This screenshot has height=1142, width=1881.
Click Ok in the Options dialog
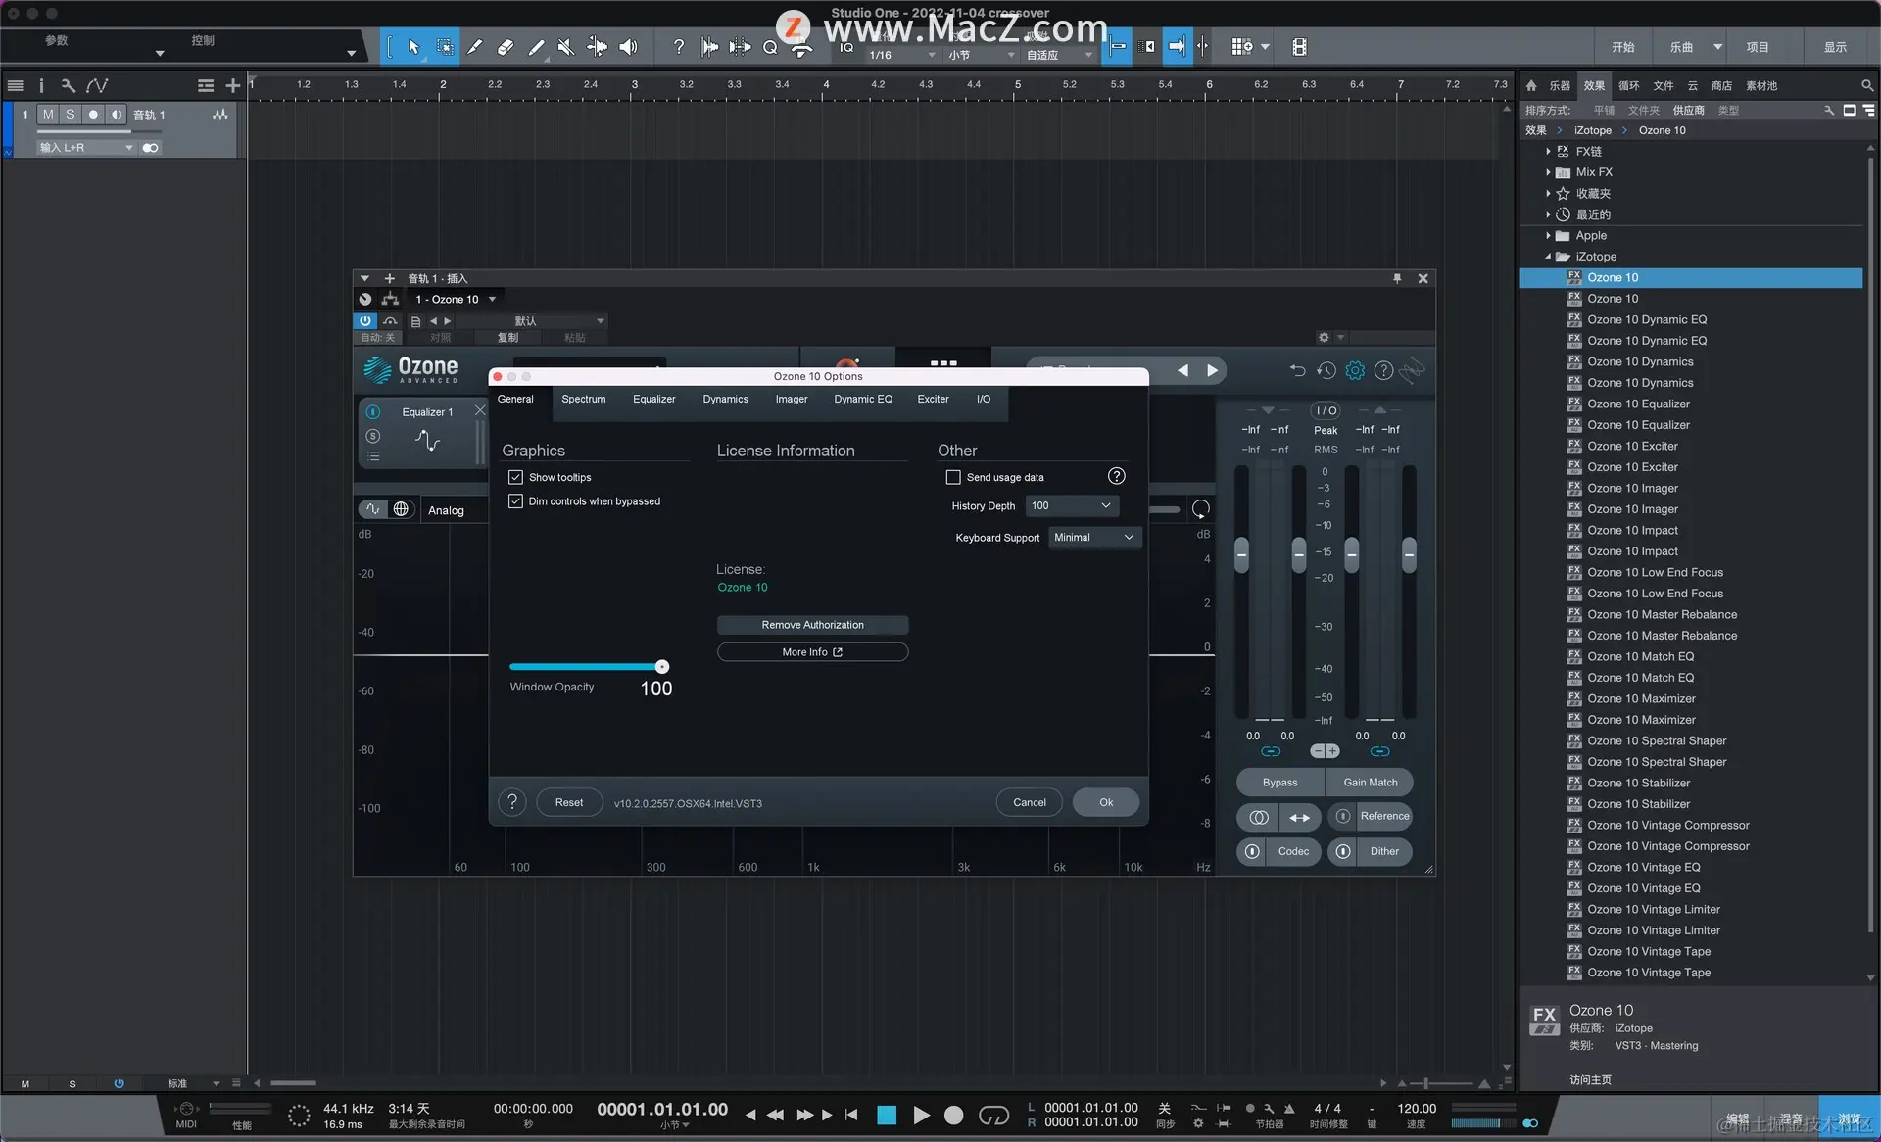[x=1105, y=802]
